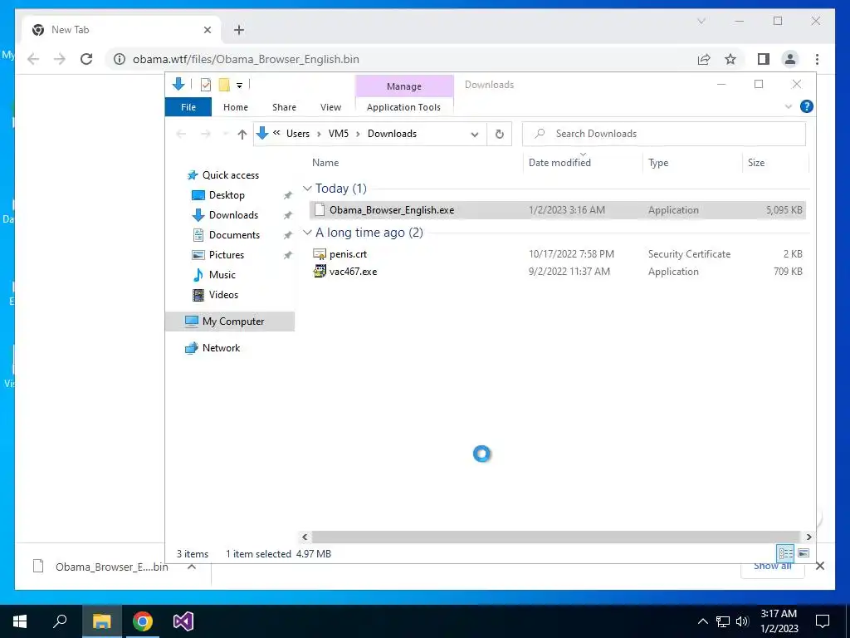Select My Computer in navigation pane

(230, 321)
